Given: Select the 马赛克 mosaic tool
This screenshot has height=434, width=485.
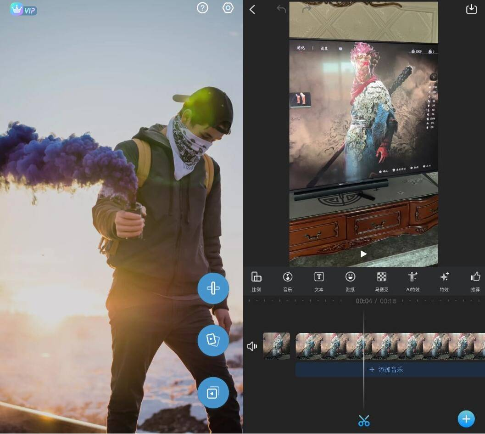Looking at the screenshot, I should [x=381, y=281].
